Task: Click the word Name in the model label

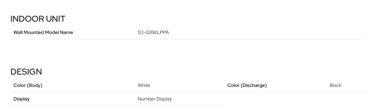Action: (x=66, y=32)
